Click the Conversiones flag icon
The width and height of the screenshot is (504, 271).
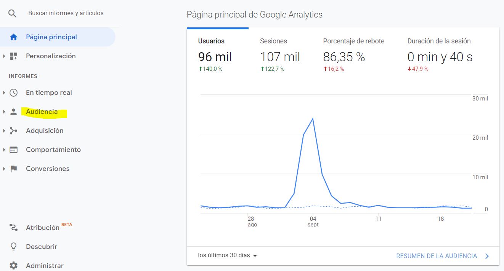pyautogui.click(x=14, y=169)
